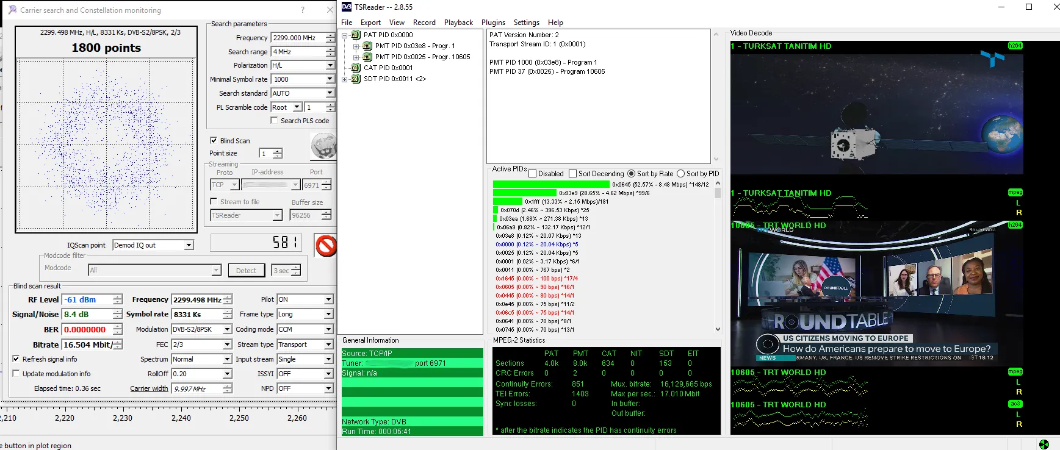This screenshot has height=450, width=1060.
Task: Click the h264 badge on TURKSAT TANITIM HD
Action: click(1015, 46)
